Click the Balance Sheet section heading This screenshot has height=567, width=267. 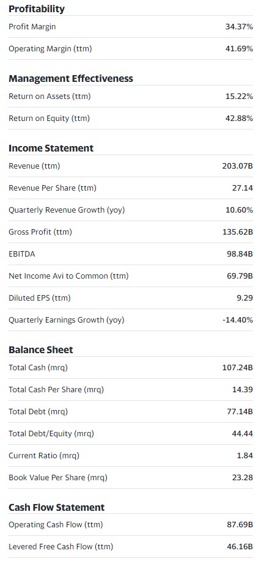click(x=41, y=349)
